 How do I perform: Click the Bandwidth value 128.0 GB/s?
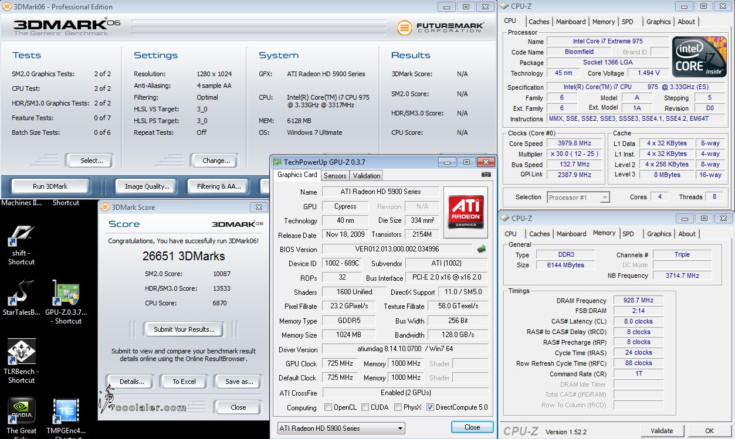coord(458,335)
